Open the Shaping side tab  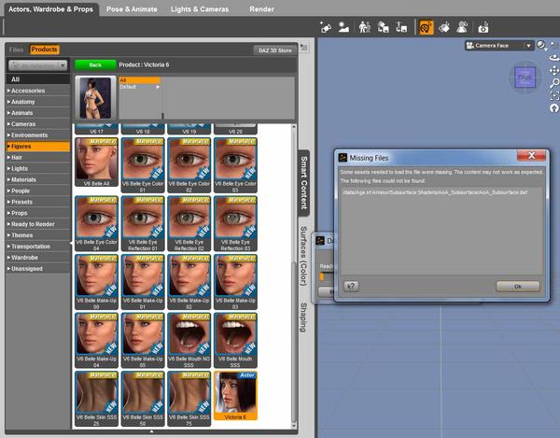(x=303, y=317)
